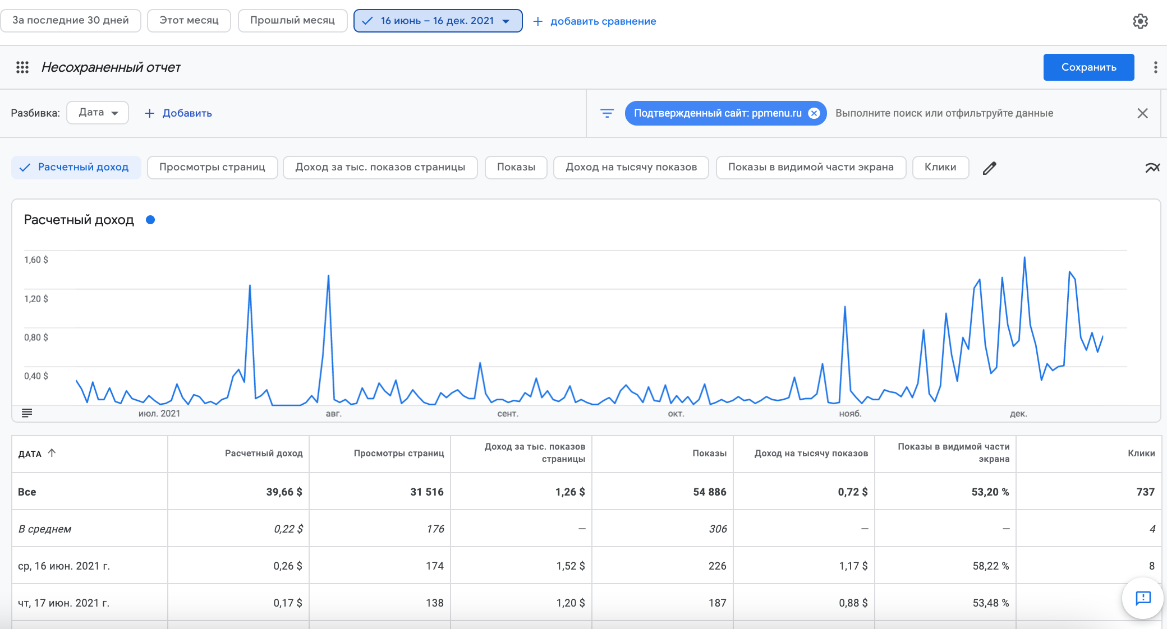Open the feedback chat bubble button
The width and height of the screenshot is (1167, 629).
click(x=1142, y=598)
